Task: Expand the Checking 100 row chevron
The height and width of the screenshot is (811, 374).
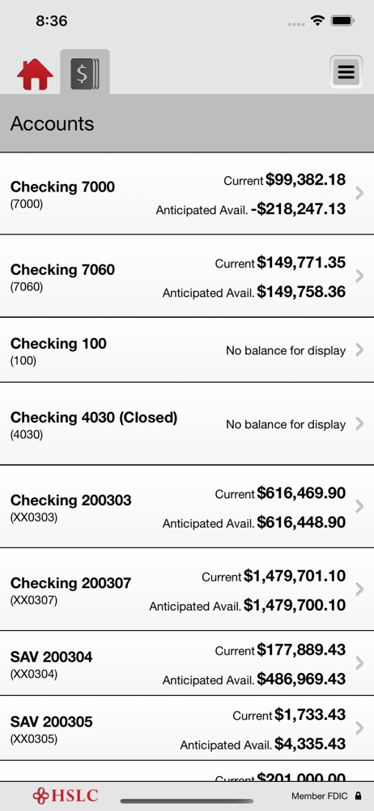Action: [360, 350]
